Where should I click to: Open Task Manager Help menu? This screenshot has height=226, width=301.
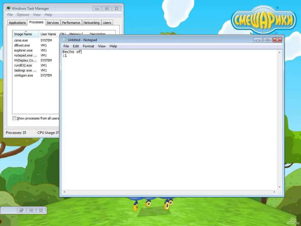tap(49, 15)
